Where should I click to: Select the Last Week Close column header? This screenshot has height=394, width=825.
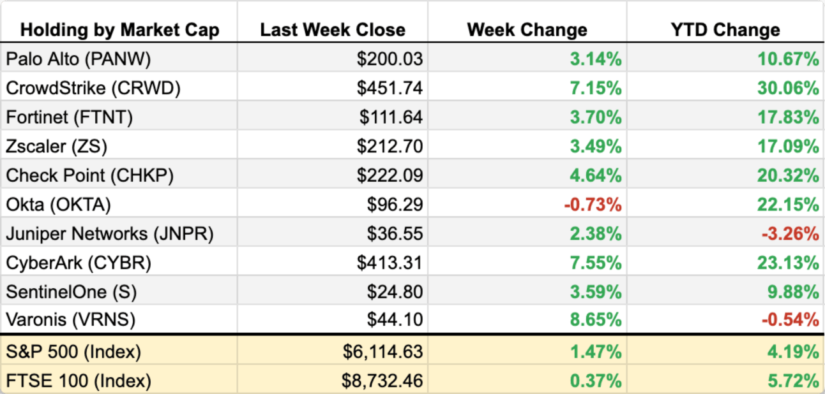click(x=333, y=30)
